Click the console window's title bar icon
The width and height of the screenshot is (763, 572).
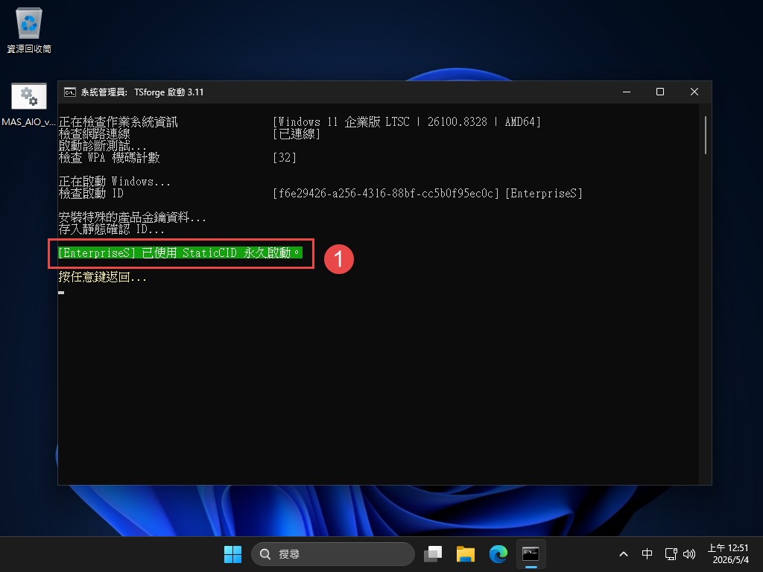pyautogui.click(x=70, y=92)
